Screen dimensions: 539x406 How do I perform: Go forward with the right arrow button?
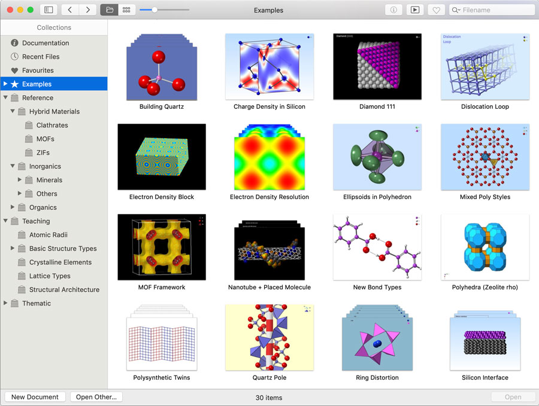[88, 10]
